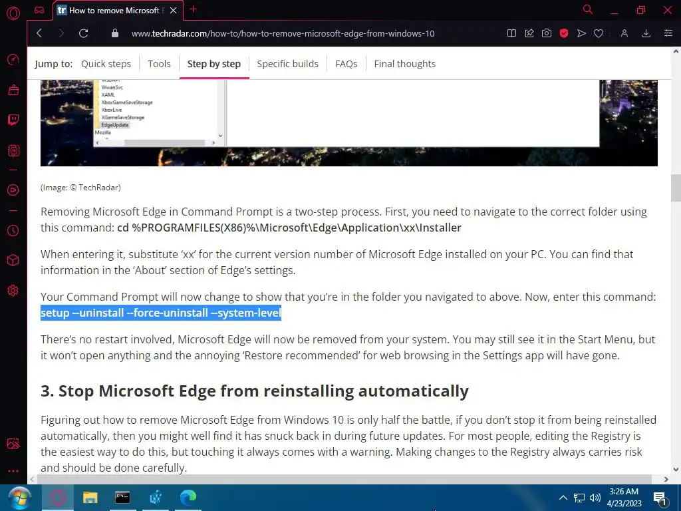The width and height of the screenshot is (681, 511).
Task: Open Settings gear in sidebar
Action: (x=13, y=290)
